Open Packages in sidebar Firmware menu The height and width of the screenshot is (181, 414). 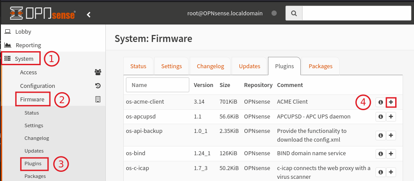pyautogui.click(x=35, y=176)
